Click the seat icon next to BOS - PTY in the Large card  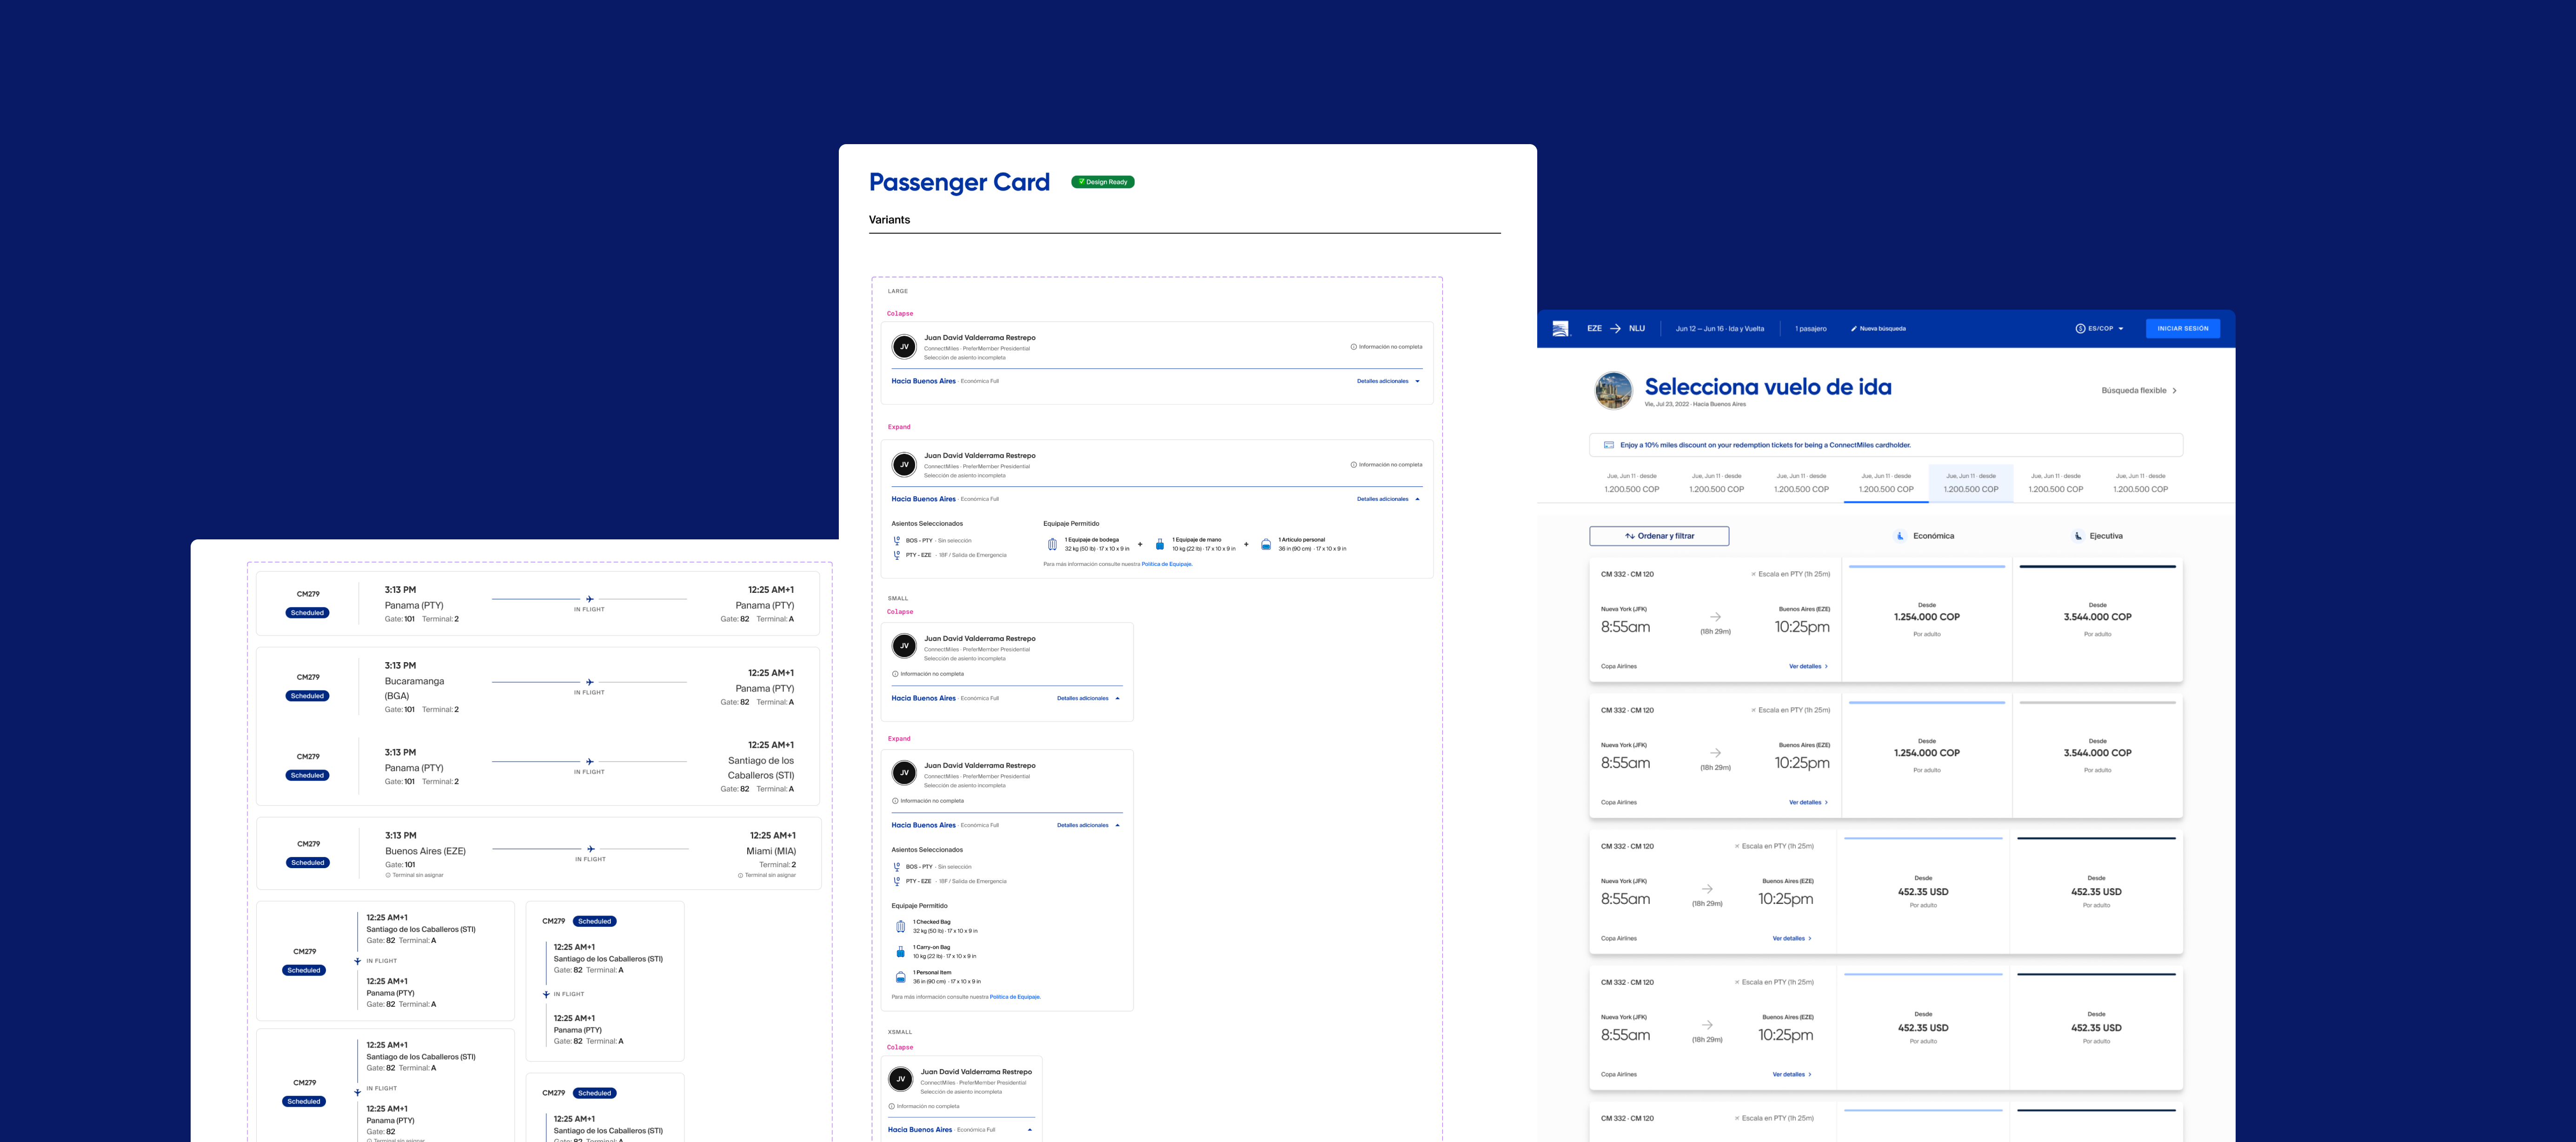(x=896, y=540)
